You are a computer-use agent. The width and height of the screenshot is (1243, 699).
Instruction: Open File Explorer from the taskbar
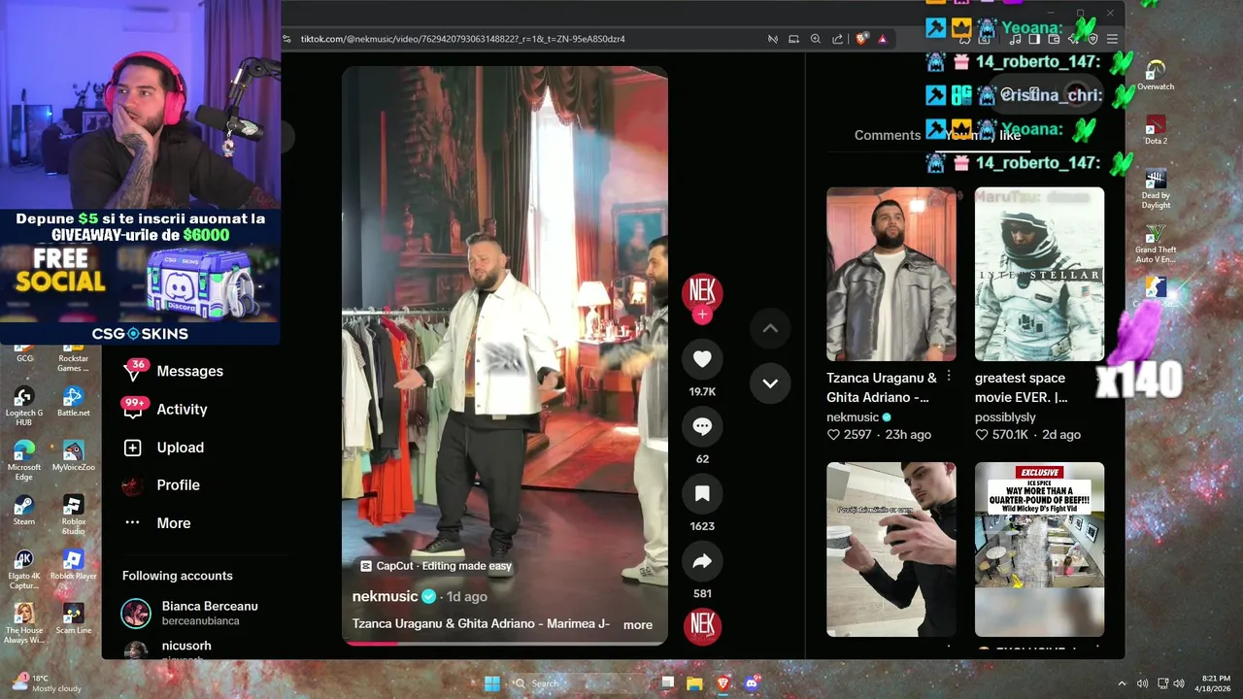(x=695, y=683)
